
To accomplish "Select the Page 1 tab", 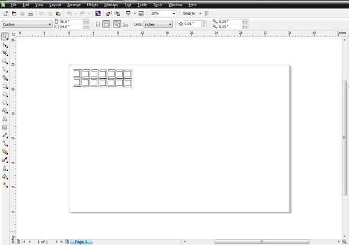I will click(81, 242).
